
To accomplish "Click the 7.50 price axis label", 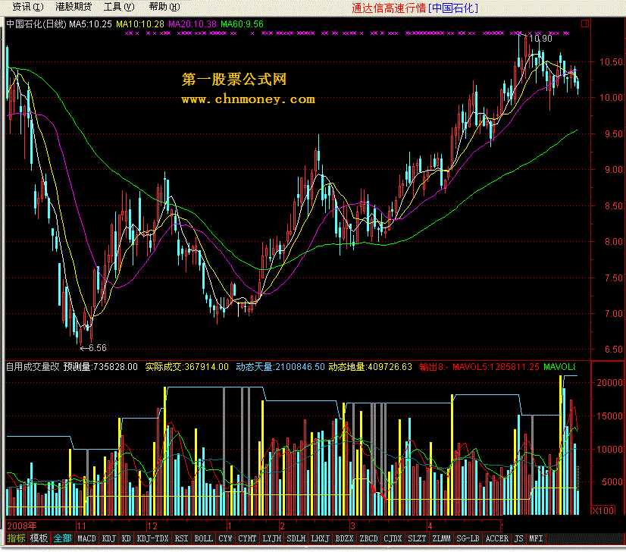I will pyautogui.click(x=613, y=278).
